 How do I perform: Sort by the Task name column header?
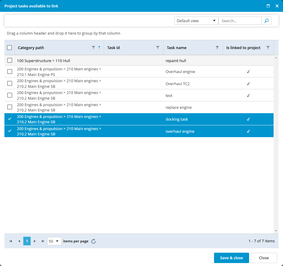point(177,48)
